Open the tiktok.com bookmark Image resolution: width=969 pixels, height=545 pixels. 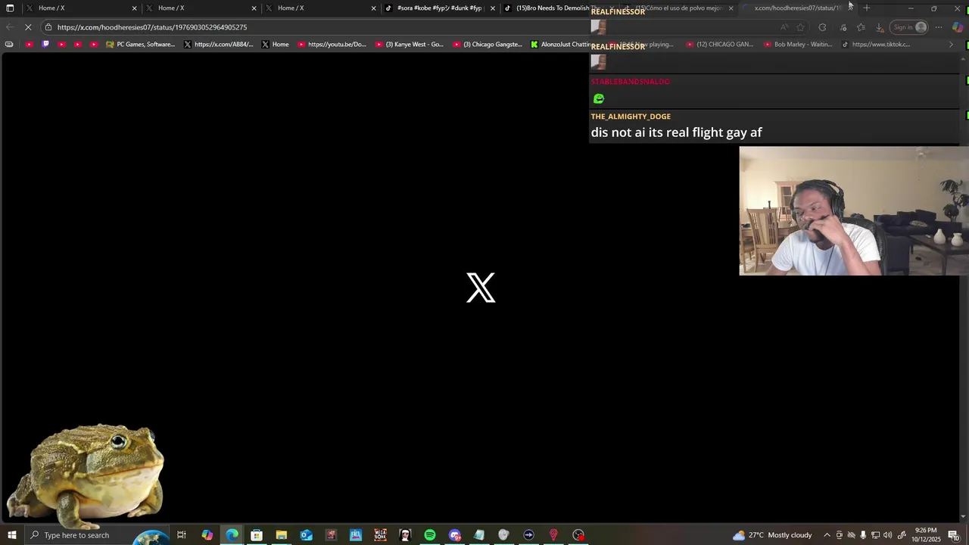pyautogui.click(x=876, y=44)
